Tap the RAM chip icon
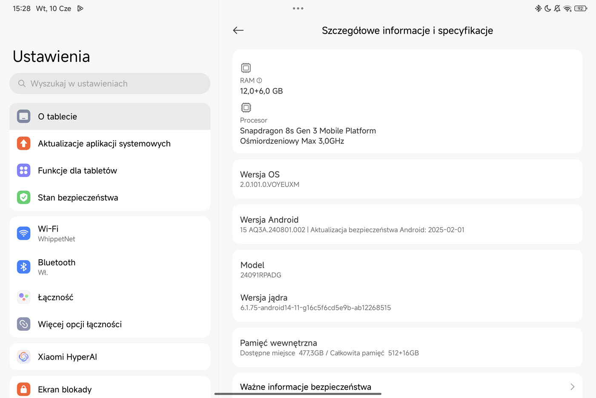The image size is (596, 398). click(x=246, y=68)
